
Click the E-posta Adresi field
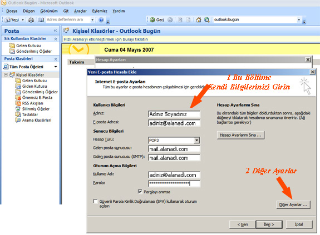coord(174,123)
